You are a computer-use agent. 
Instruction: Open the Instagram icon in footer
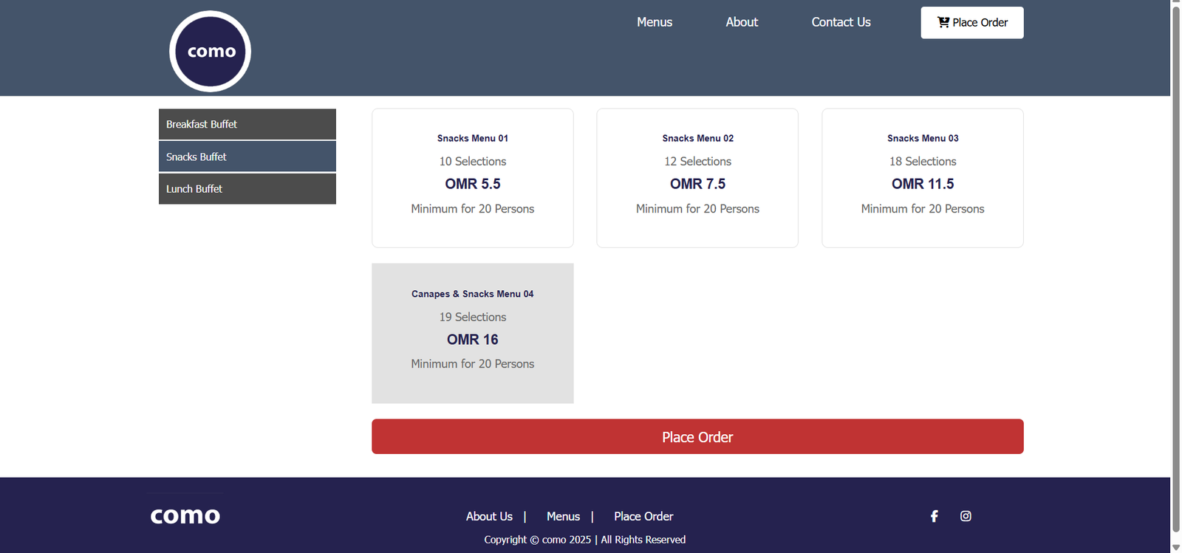click(966, 516)
